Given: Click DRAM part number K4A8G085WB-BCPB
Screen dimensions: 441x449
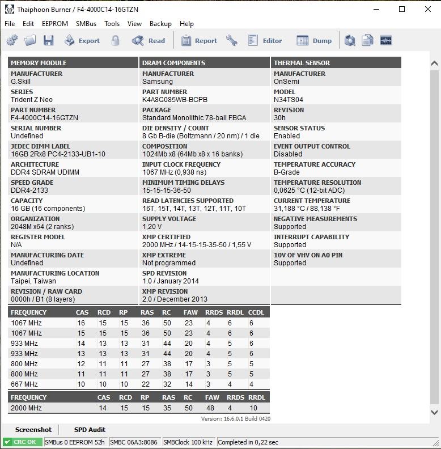Looking at the screenshot, I should click(x=175, y=99).
